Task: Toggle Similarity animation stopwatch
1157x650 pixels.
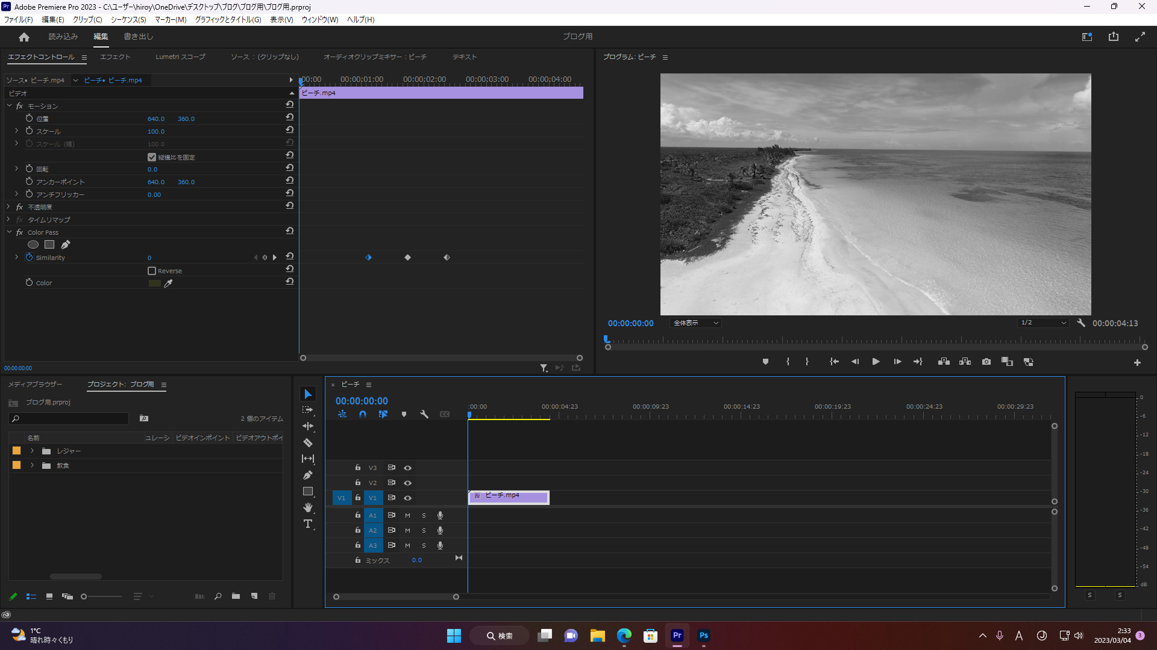Action: [29, 257]
